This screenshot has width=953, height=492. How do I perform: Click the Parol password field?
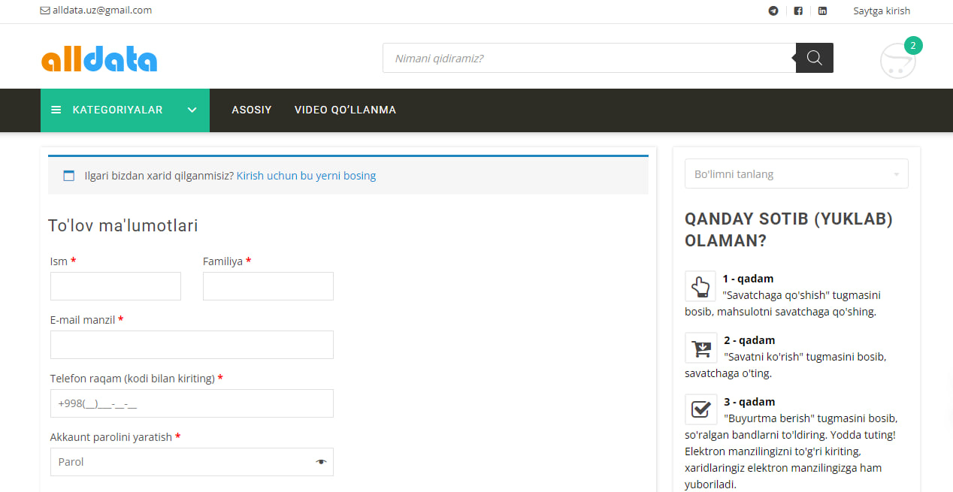pos(192,462)
